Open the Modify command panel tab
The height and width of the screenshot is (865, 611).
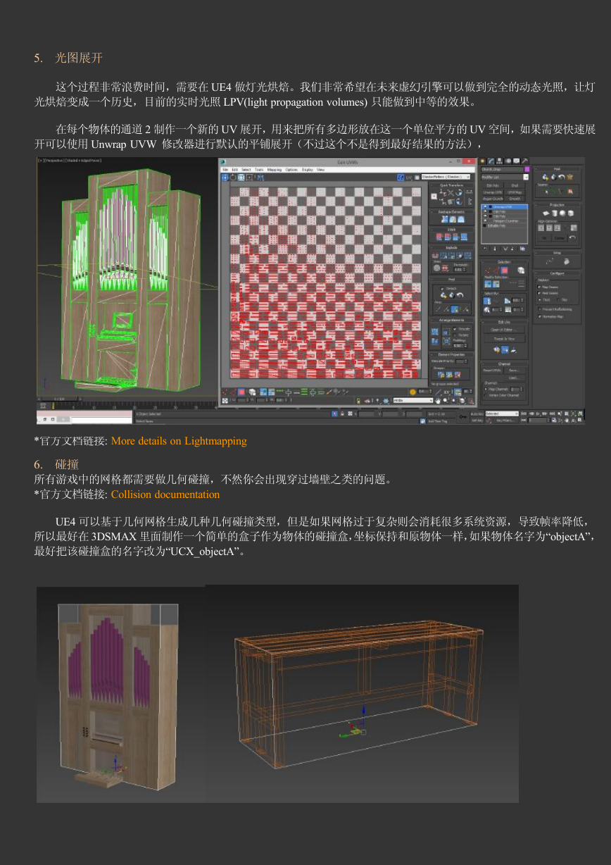tap(491, 161)
